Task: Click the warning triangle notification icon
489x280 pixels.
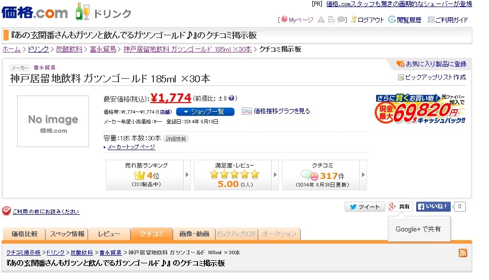Action: (x=321, y=20)
